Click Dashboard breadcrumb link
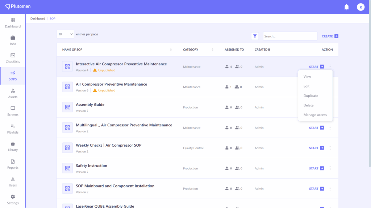Screen dimensions: 371x208 pos(38,18)
